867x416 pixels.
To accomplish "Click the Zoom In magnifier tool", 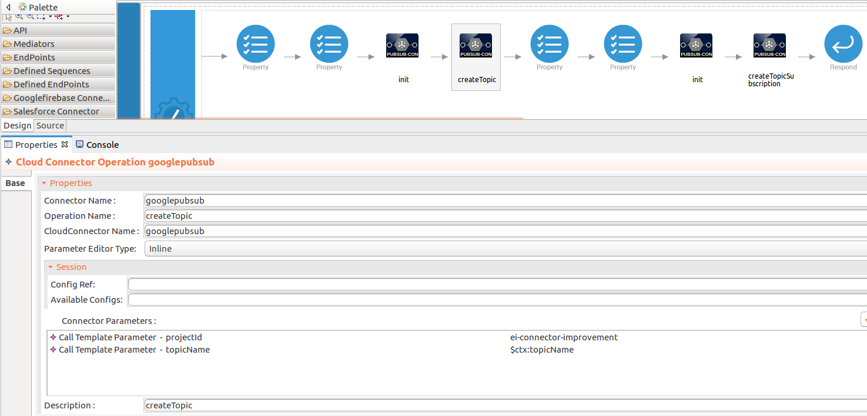I will (x=20, y=17).
